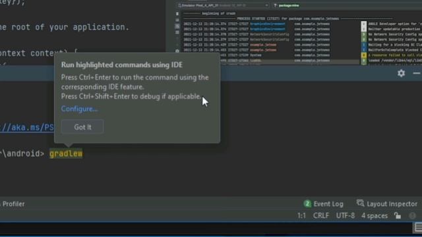Click the round status icon after lock
Screen dimensions: 422x237
coord(412,215)
